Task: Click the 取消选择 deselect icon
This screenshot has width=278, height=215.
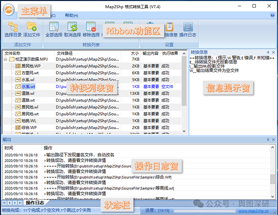Action: (72, 27)
